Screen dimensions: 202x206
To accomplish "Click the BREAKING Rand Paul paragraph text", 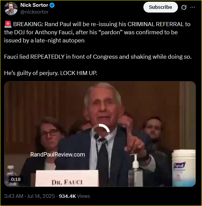I will (97, 32).
